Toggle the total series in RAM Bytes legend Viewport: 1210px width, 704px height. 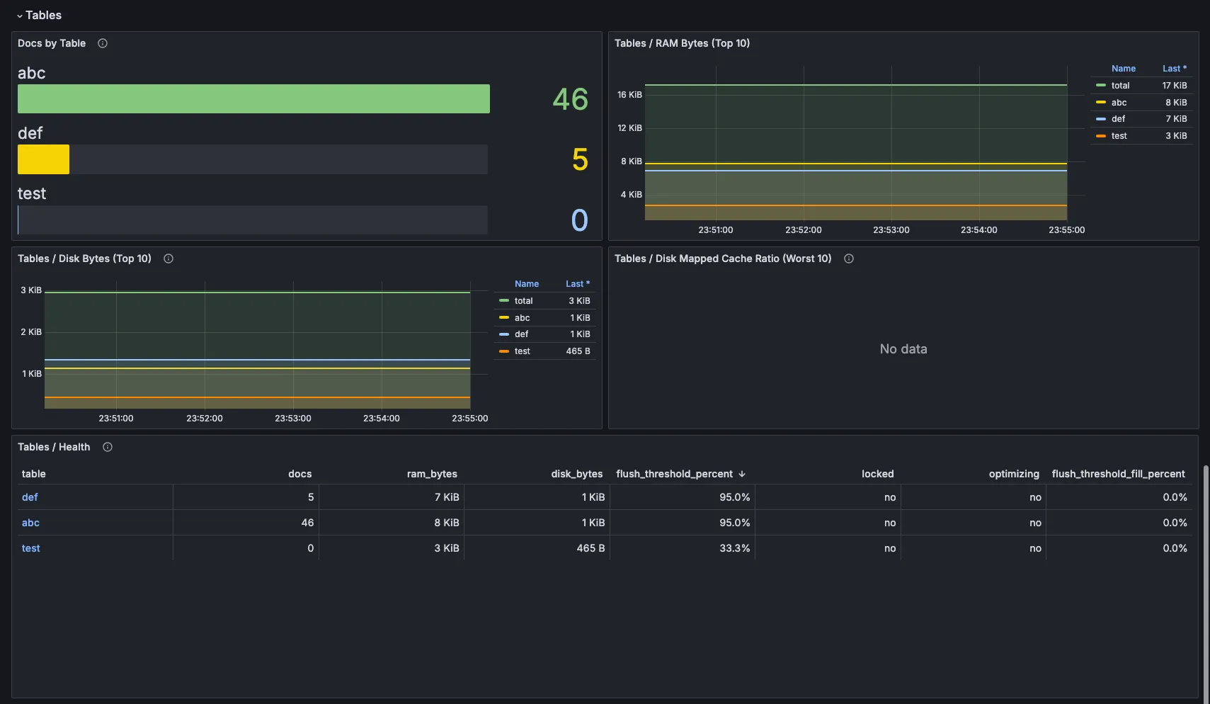click(x=1120, y=86)
